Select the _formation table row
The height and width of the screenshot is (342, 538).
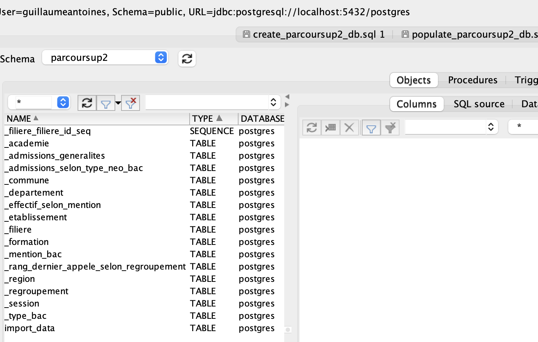(144, 242)
